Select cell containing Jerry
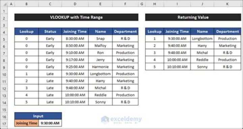 [x=101, y=60]
